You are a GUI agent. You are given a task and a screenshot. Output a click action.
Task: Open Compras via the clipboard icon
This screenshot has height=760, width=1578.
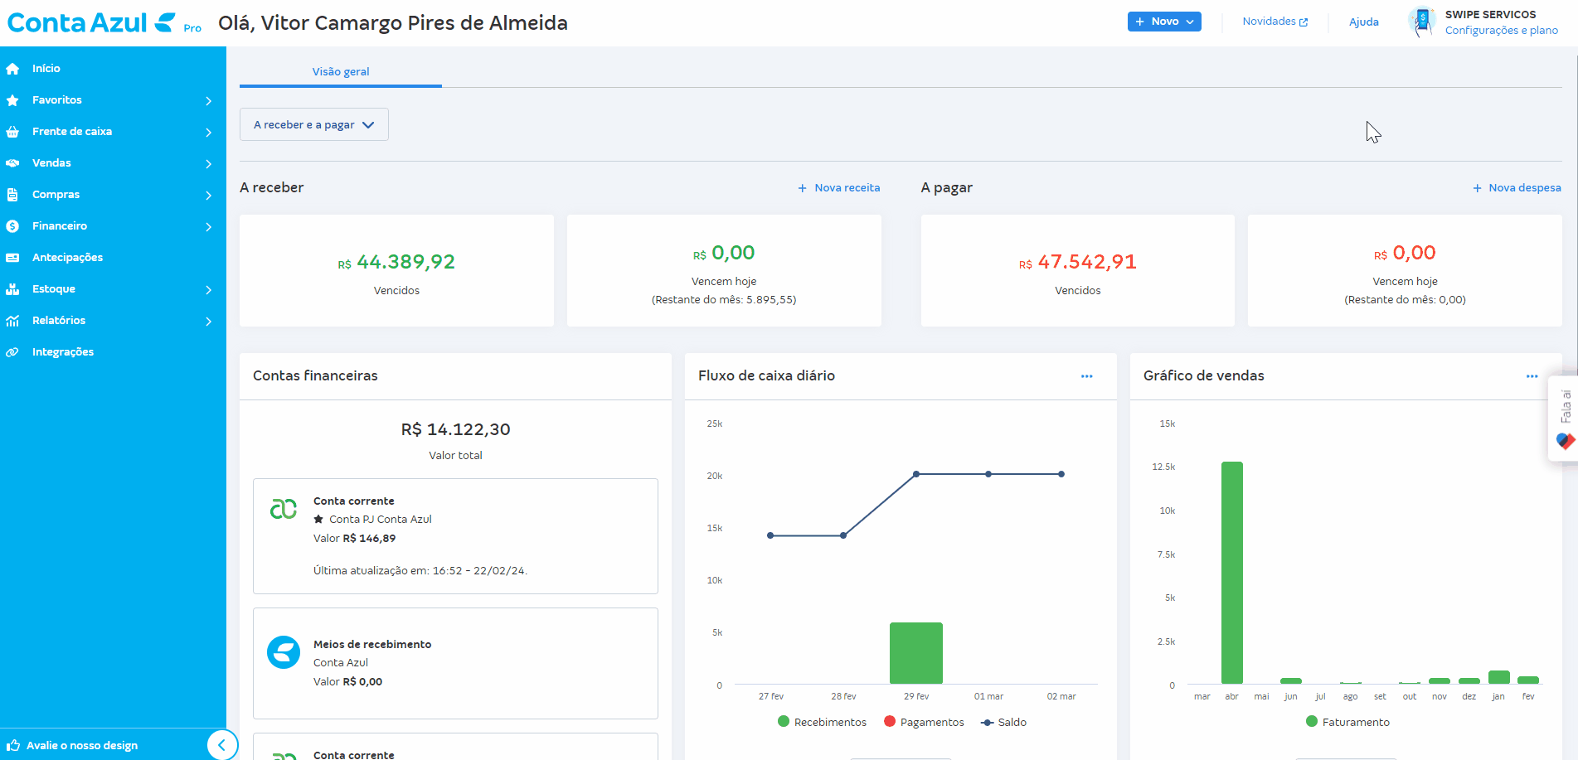[13, 194]
